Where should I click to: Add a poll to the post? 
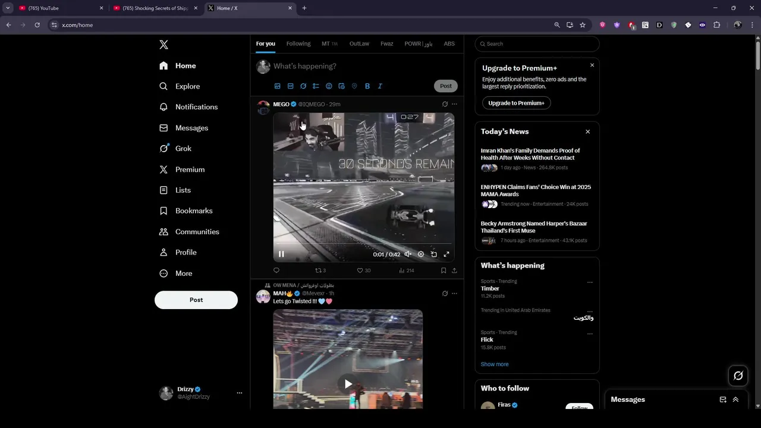click(x=316, y=86)
